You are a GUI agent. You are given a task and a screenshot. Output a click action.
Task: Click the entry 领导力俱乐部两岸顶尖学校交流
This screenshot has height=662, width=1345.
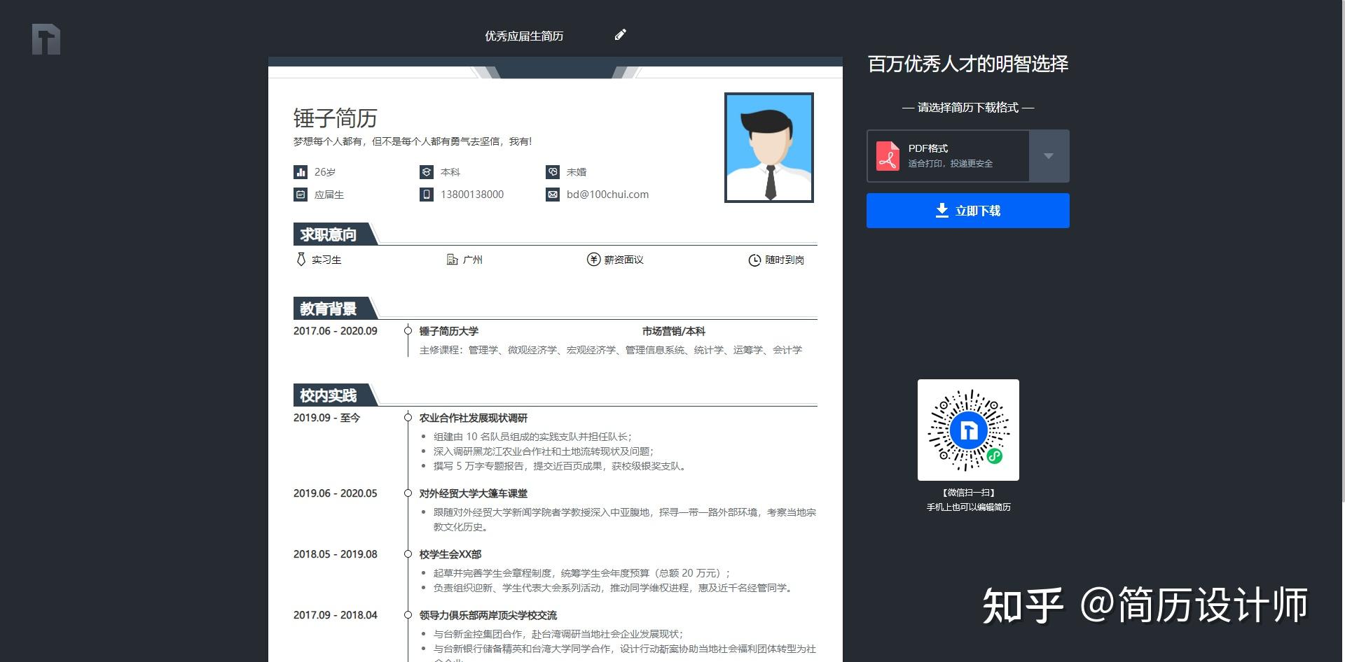488,615
